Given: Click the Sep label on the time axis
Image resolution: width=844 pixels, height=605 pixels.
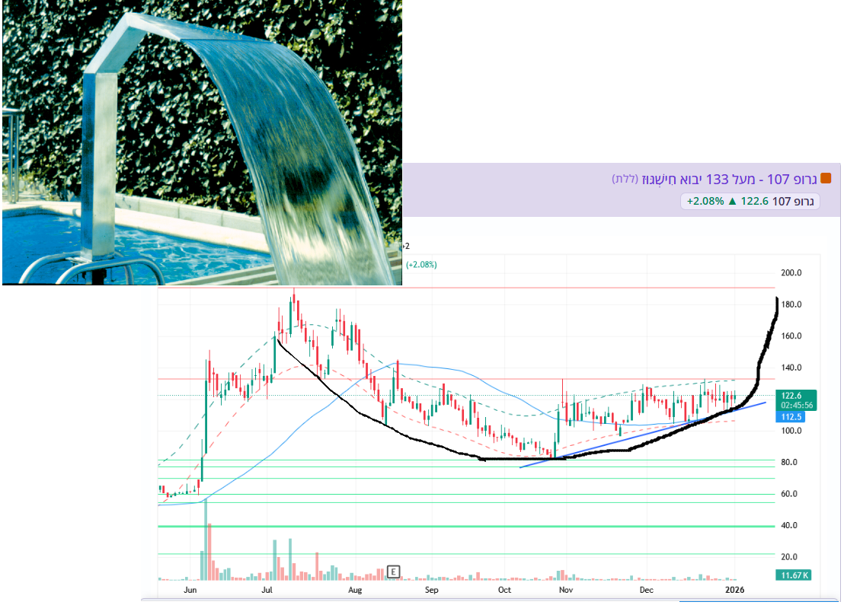Looking at the screenshot, I should point(432,590).
